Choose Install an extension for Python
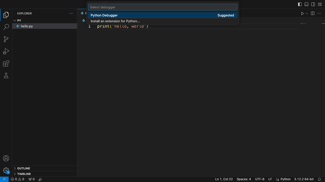Image resolution: width=325 pixels, height=182 pixels. [163, 21]
